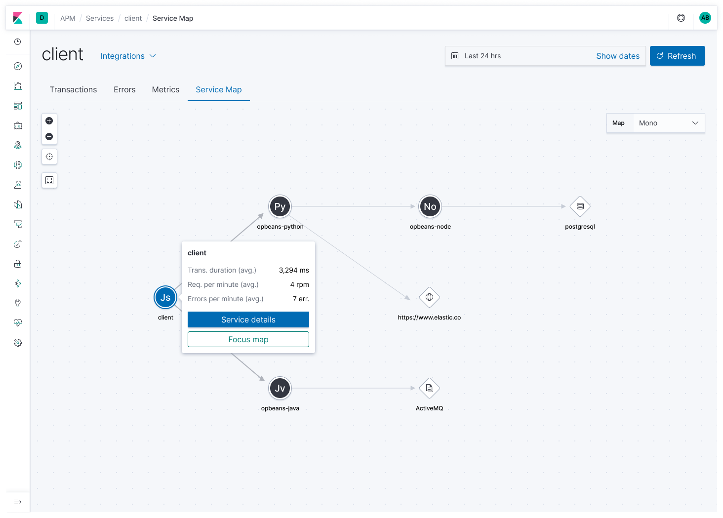Open the Kibana home via the logo
Viewport: 723px width, 518px height.
pyautogui.click(x=18, y=18)
